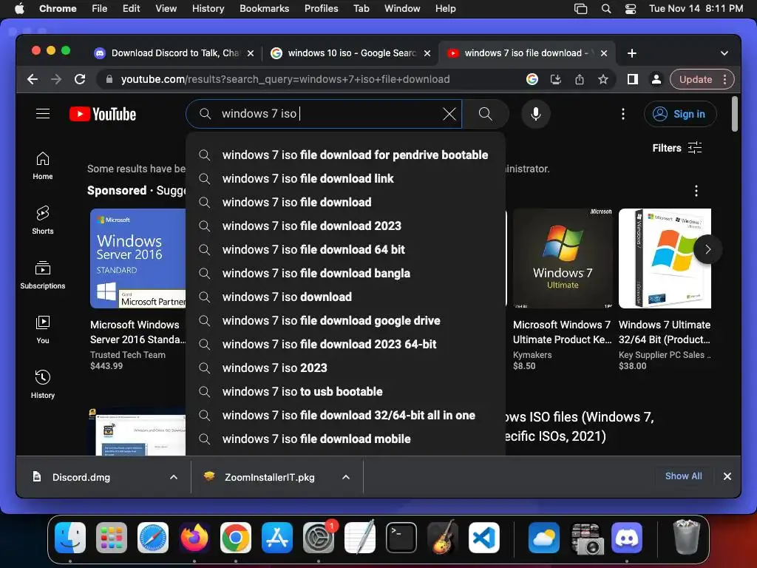The image size is (757, 568).
Task: Click the magnifier search button
Action: pos(485,114)
